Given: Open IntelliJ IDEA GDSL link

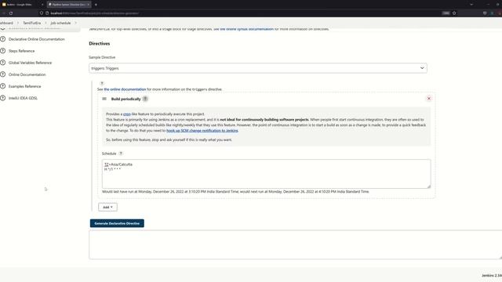Looking at the screenshot, I should (x=23, y=98).
